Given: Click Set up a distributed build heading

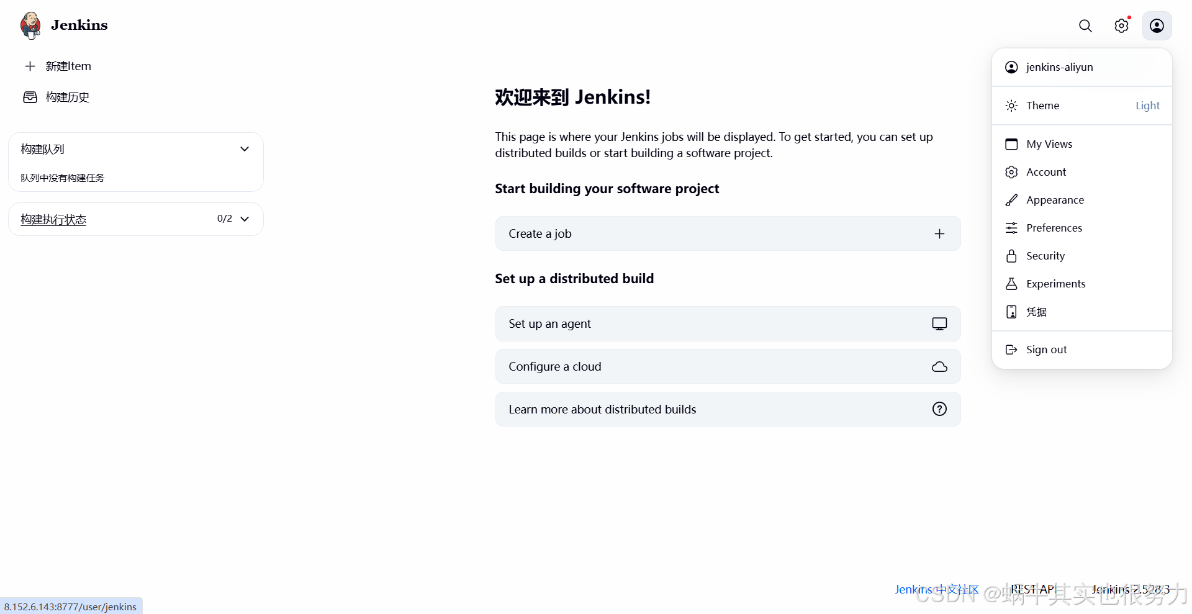Looking at the screenshot, I should click(x=574, y=279).
